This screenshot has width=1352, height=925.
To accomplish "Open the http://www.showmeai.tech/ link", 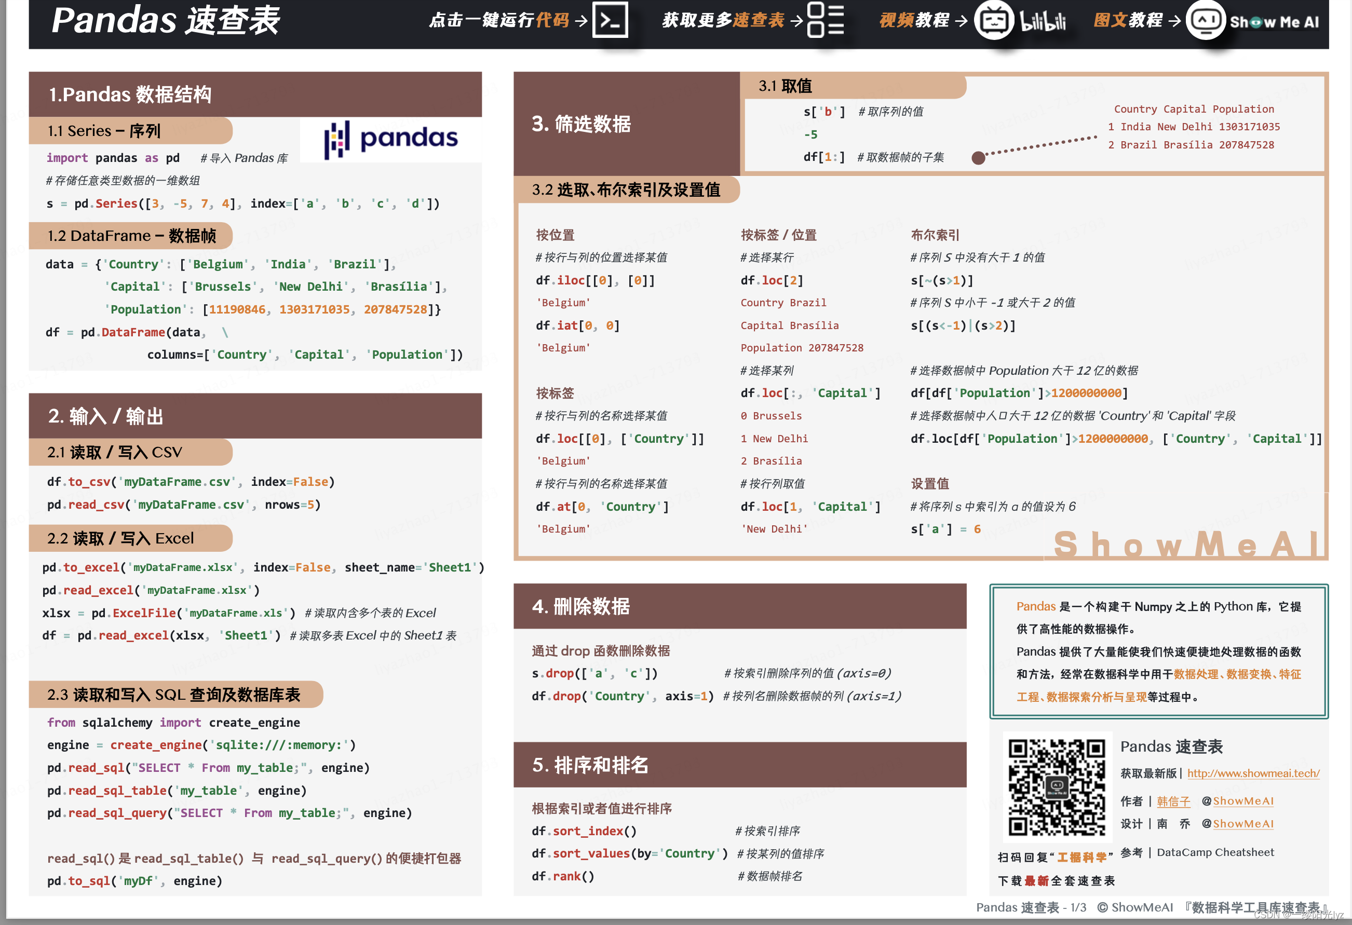I will click(x=1253, y=773).
